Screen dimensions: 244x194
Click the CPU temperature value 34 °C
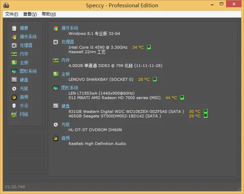coord(138,47)
